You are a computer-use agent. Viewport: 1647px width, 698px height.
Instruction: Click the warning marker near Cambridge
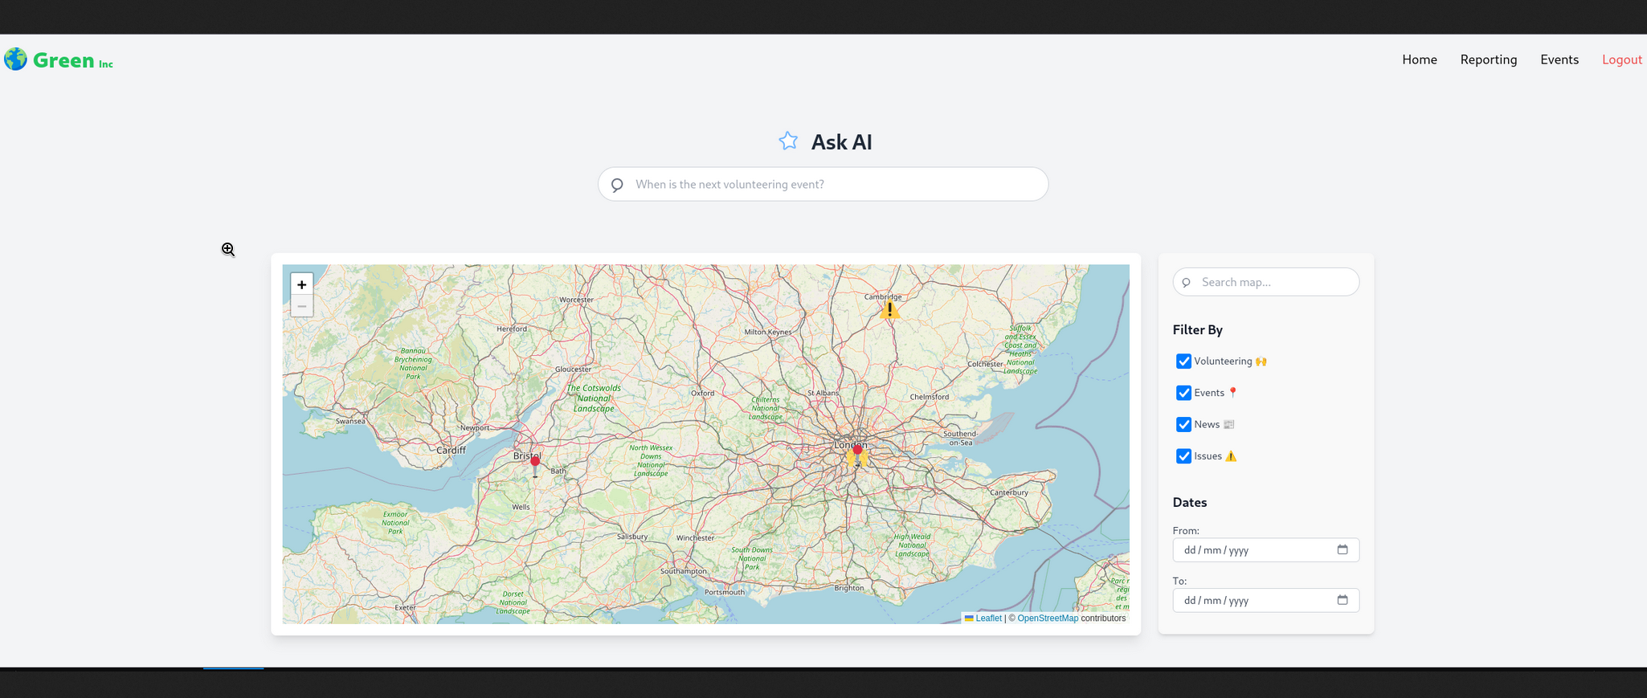pos(889,309)
